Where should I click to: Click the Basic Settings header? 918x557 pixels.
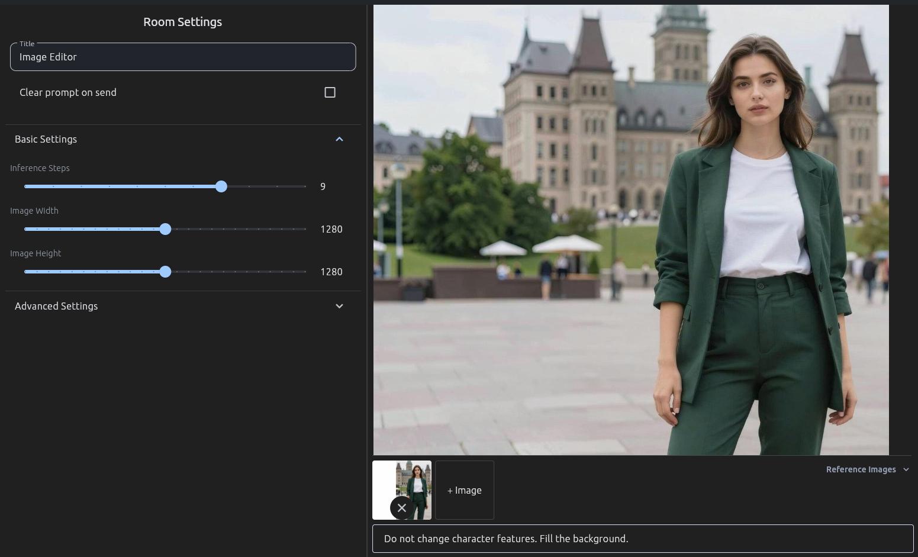pyautogui.click(x=46, y=139)
